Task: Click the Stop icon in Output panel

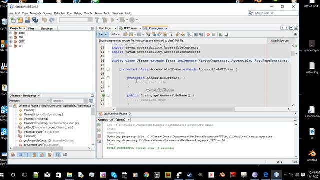Action: 99,136
